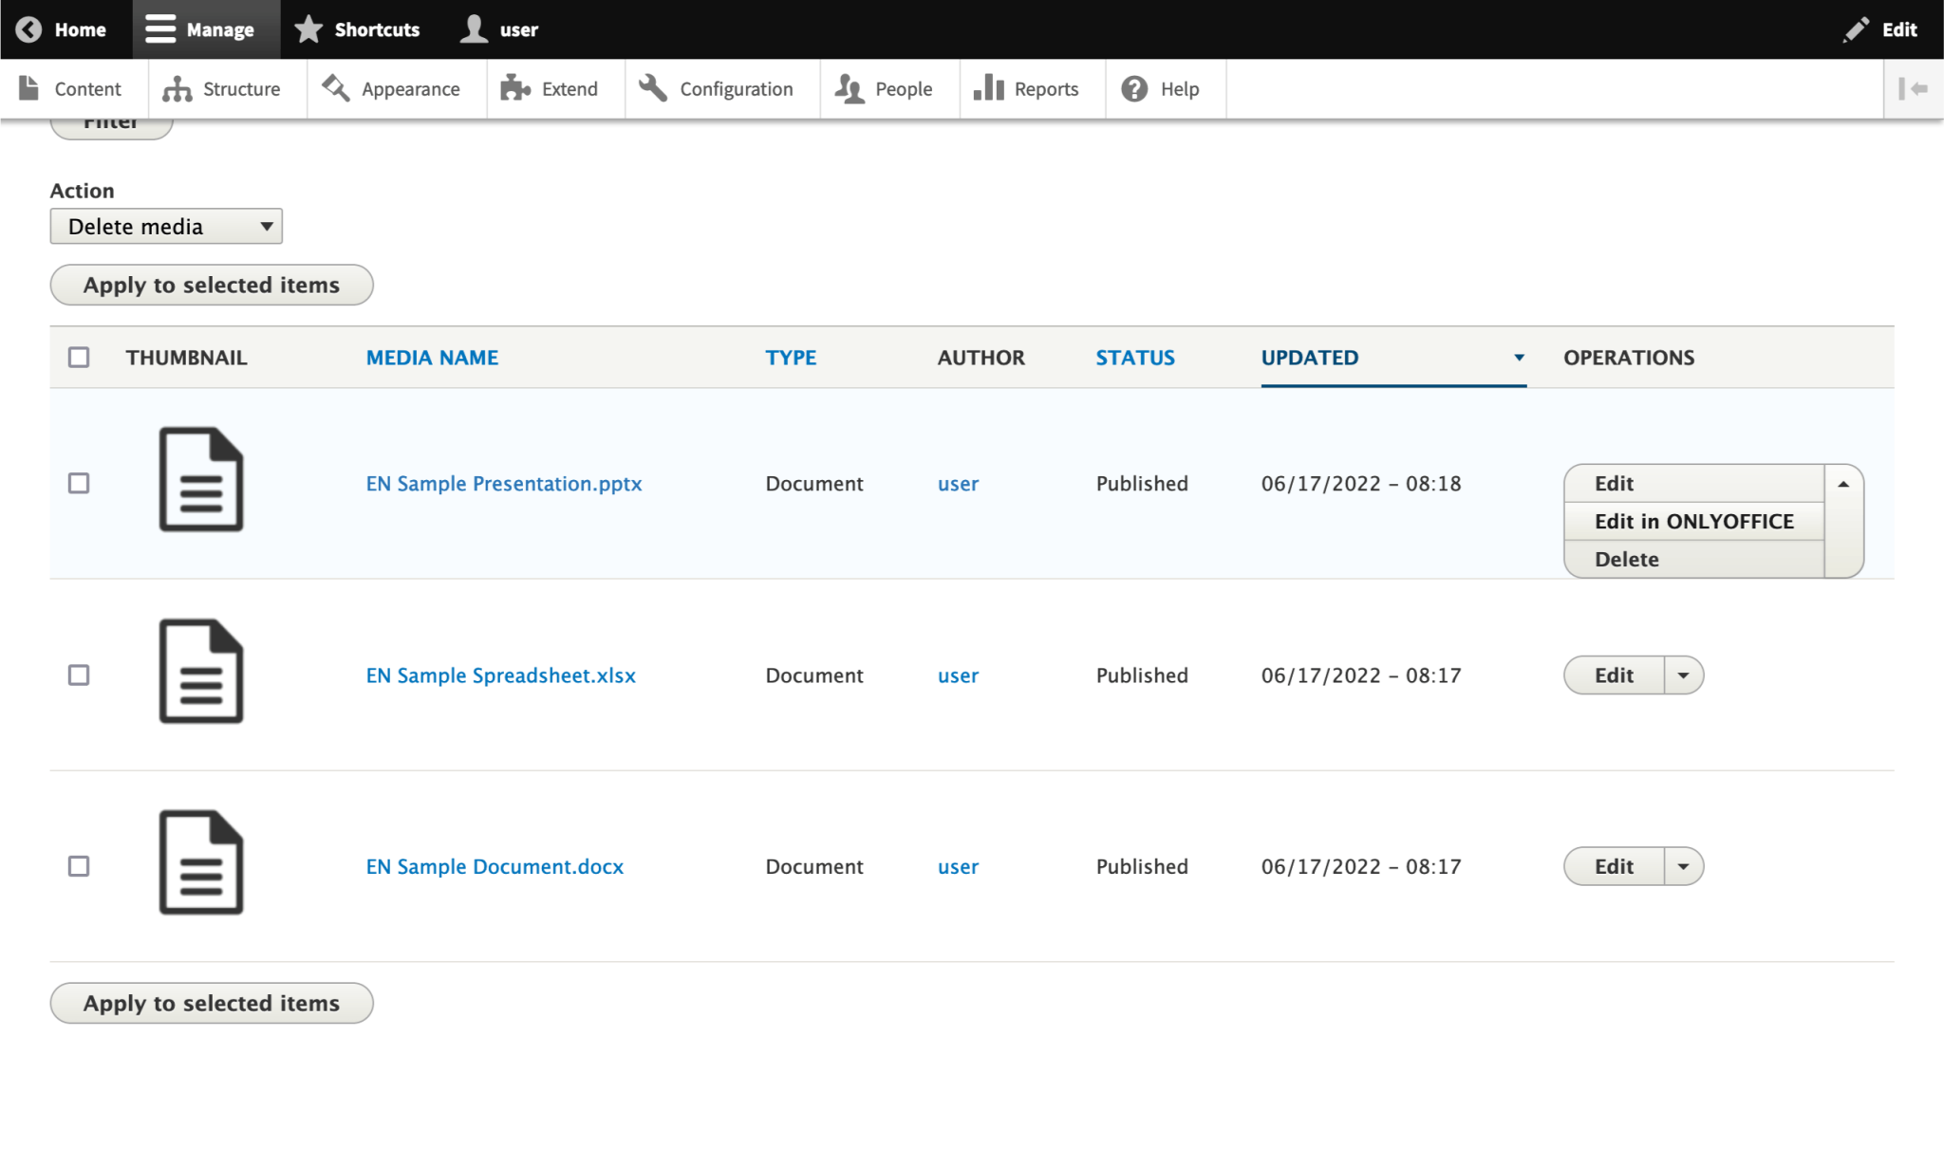Click the Configuration wrench icon
The image size is (1944, 1165).
[x=652, y=88]
